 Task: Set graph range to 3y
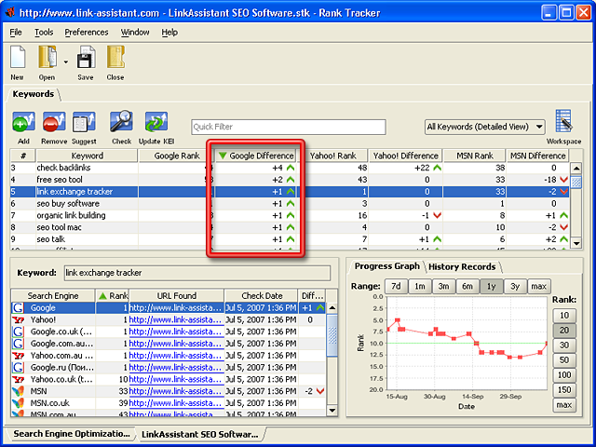[x=515, y=286]
